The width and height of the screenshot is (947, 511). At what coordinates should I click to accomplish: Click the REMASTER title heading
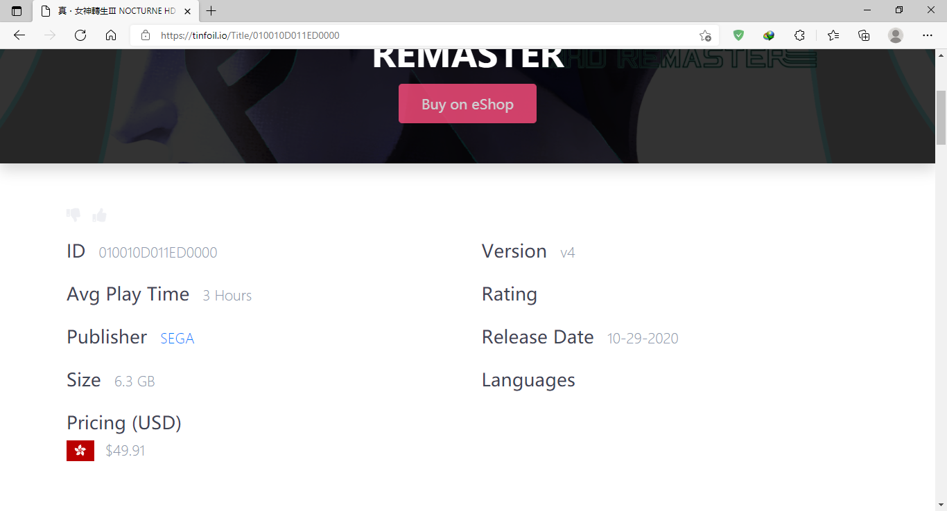(x=468, y=58)
